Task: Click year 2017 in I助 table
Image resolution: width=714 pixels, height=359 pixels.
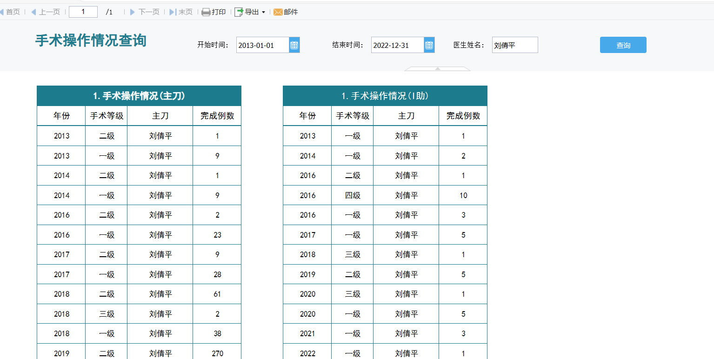Action: [x=307, y=235]
